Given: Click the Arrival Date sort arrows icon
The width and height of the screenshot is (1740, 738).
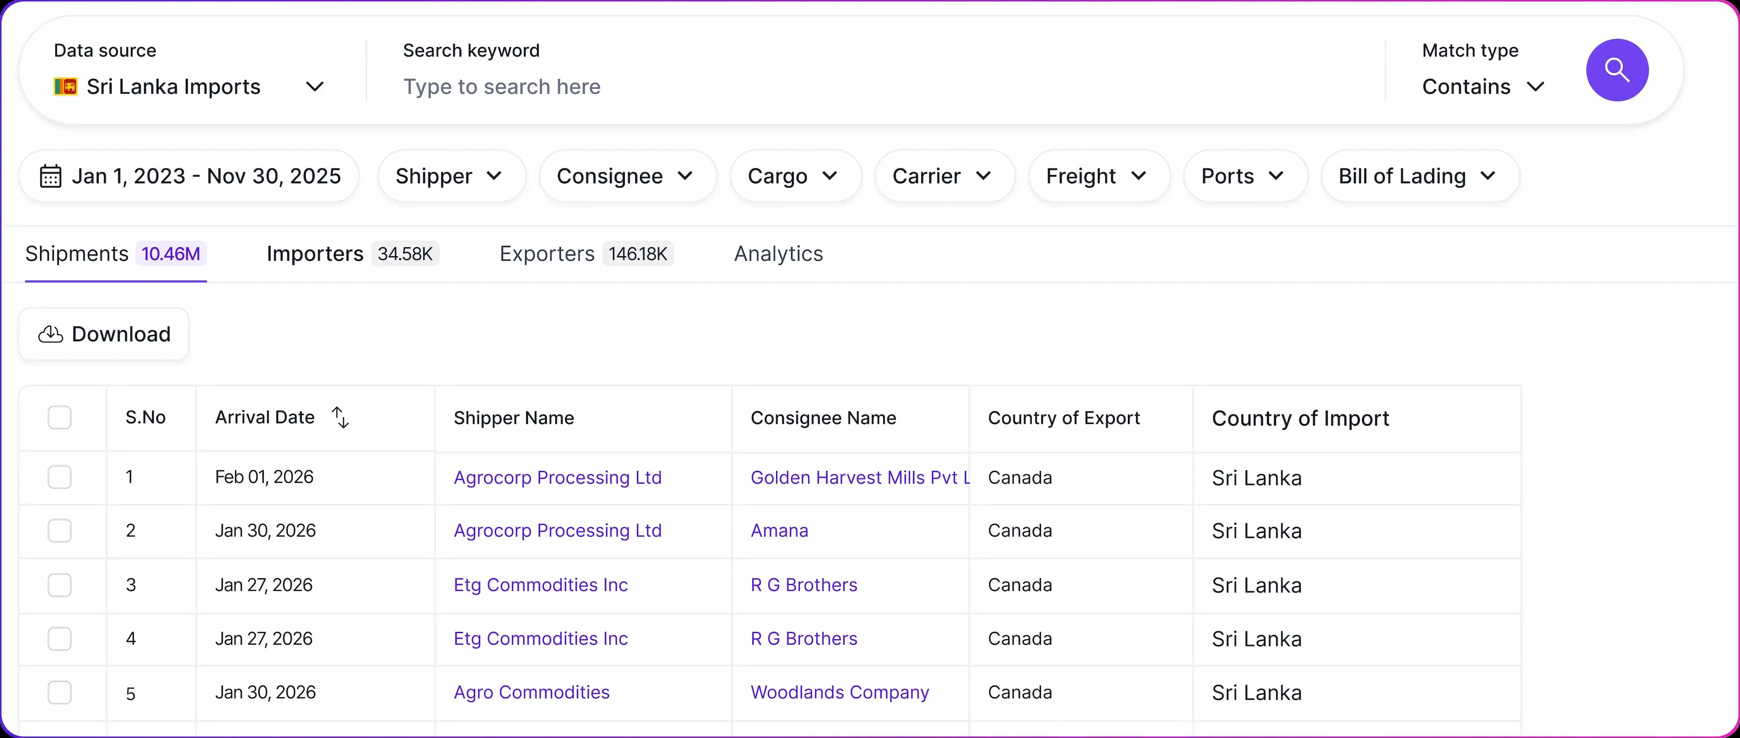Looking at the screenshot, I should pyautogui.click(x=340, y=417).
